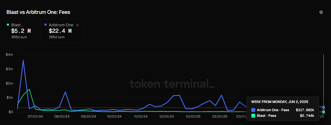The image size is (331, 125).
Task: Click the Blast fees value $2.744k
Action: 307,116
